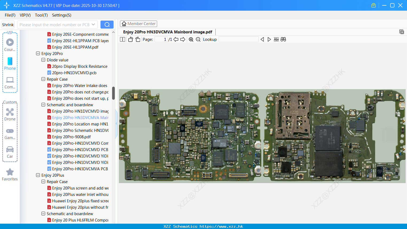Open Enjoy 20Pro Water intake document
This screenshot has height=229, width=407.
(77, 85)
